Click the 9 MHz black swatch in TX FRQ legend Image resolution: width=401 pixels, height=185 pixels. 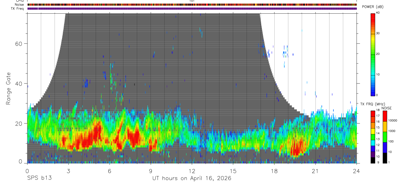(373, 160)
